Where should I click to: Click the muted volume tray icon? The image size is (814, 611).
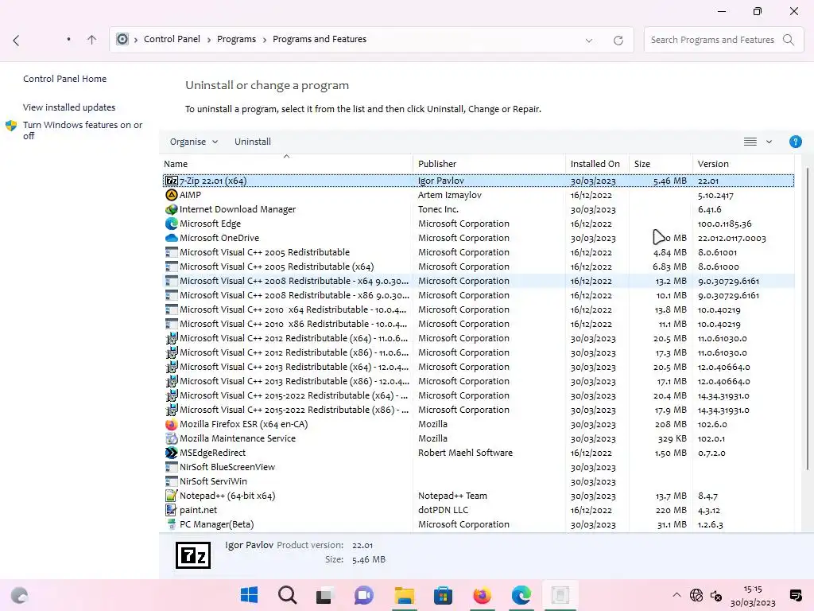(716, 596)
